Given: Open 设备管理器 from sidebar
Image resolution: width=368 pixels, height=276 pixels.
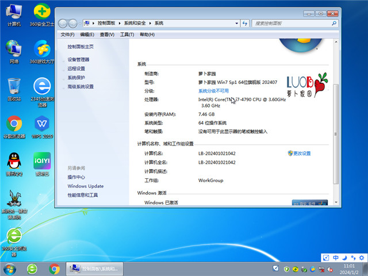Looking at the screenshot, I should click(78, 59).
